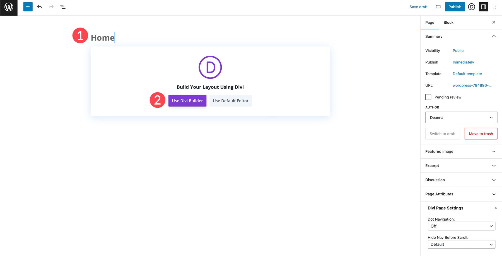Open the block inserter with the plus icon
Screen dimensions: 502x256
click(x=27, y=7)
